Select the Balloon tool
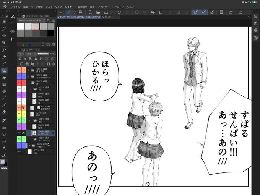Image resolution: width=260 pixels, height=195 pixels. point(4,135)
